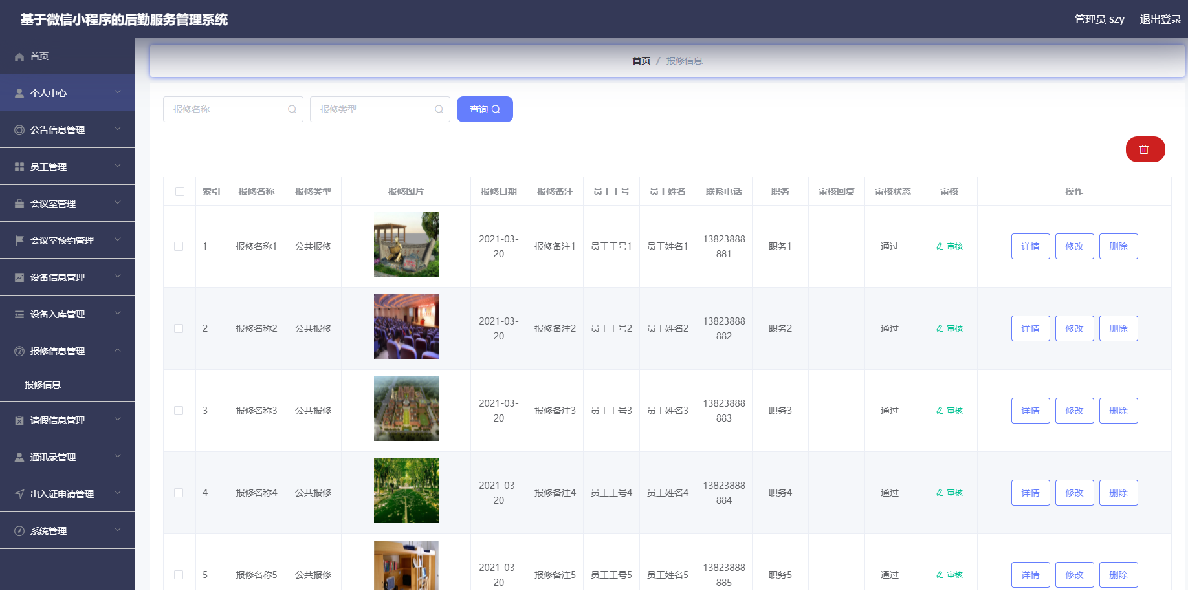
Task: Click 退出登录 to log out
Action: (1161, 19)
